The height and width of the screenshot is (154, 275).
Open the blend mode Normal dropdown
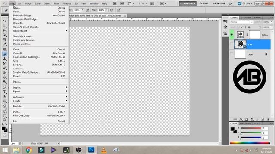pos(241,22)
